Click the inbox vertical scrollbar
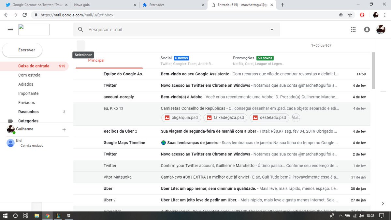Screen dimensions: 391x220 point(373,70)
